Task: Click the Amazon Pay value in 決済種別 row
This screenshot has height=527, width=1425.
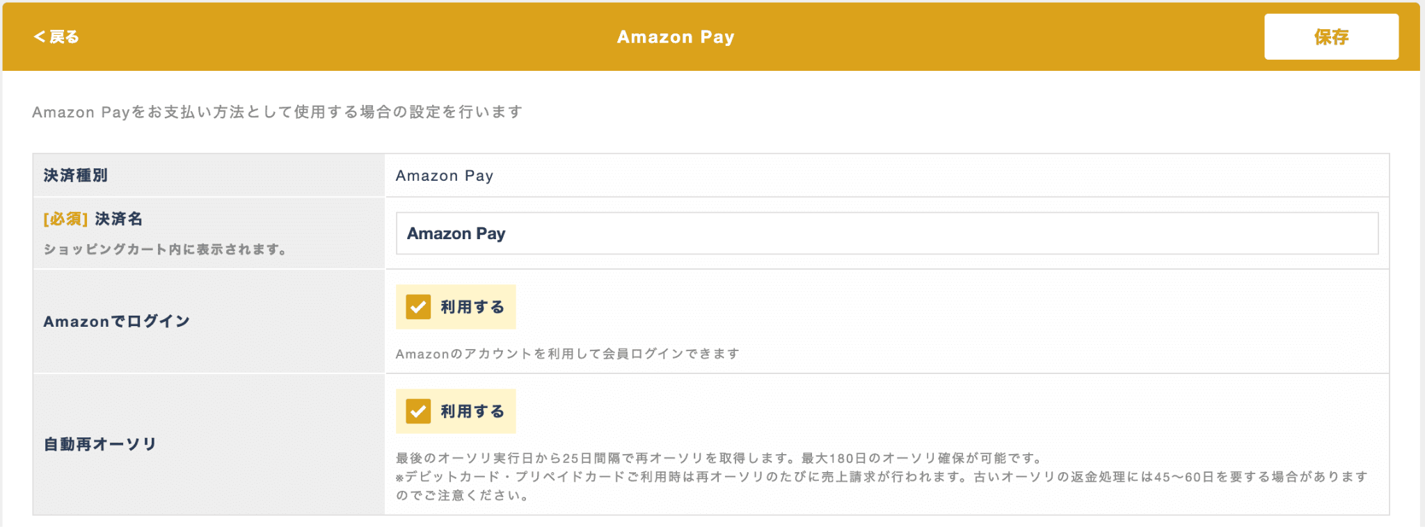Action: coord(445,176)
